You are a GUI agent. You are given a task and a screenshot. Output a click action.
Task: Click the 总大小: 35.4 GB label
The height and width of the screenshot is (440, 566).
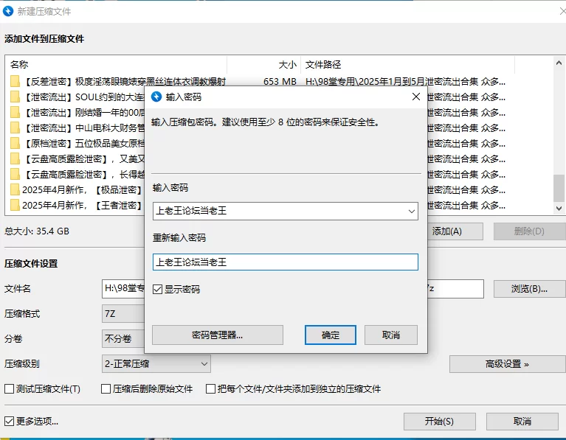[x=37, y=231]
